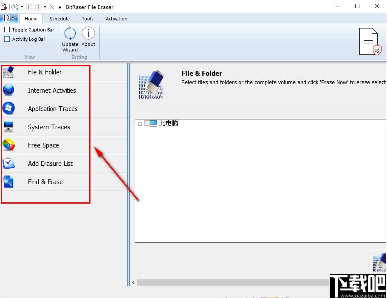Click the help question mark icon in title bar
The image size is (387, 298).
pyautogui.click(x=38, y=7)
